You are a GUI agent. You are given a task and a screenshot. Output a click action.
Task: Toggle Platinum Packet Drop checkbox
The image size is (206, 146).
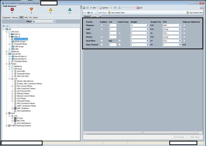click(119, 25)
